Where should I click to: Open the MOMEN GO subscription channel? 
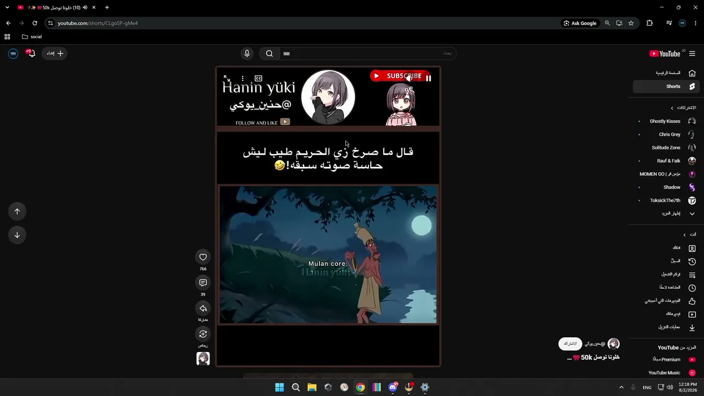tap(665, 174)
